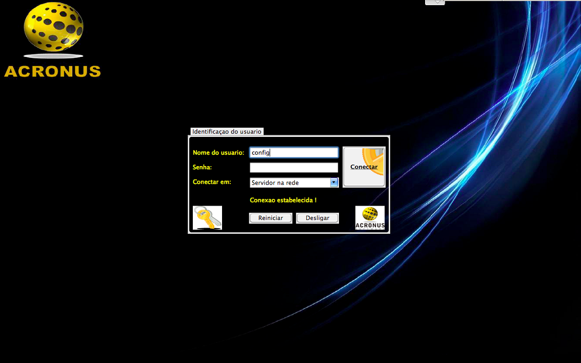Click the 'Nome do usuario:' label
The height and width of the screenshot is (363, 581).
[218, 153]
